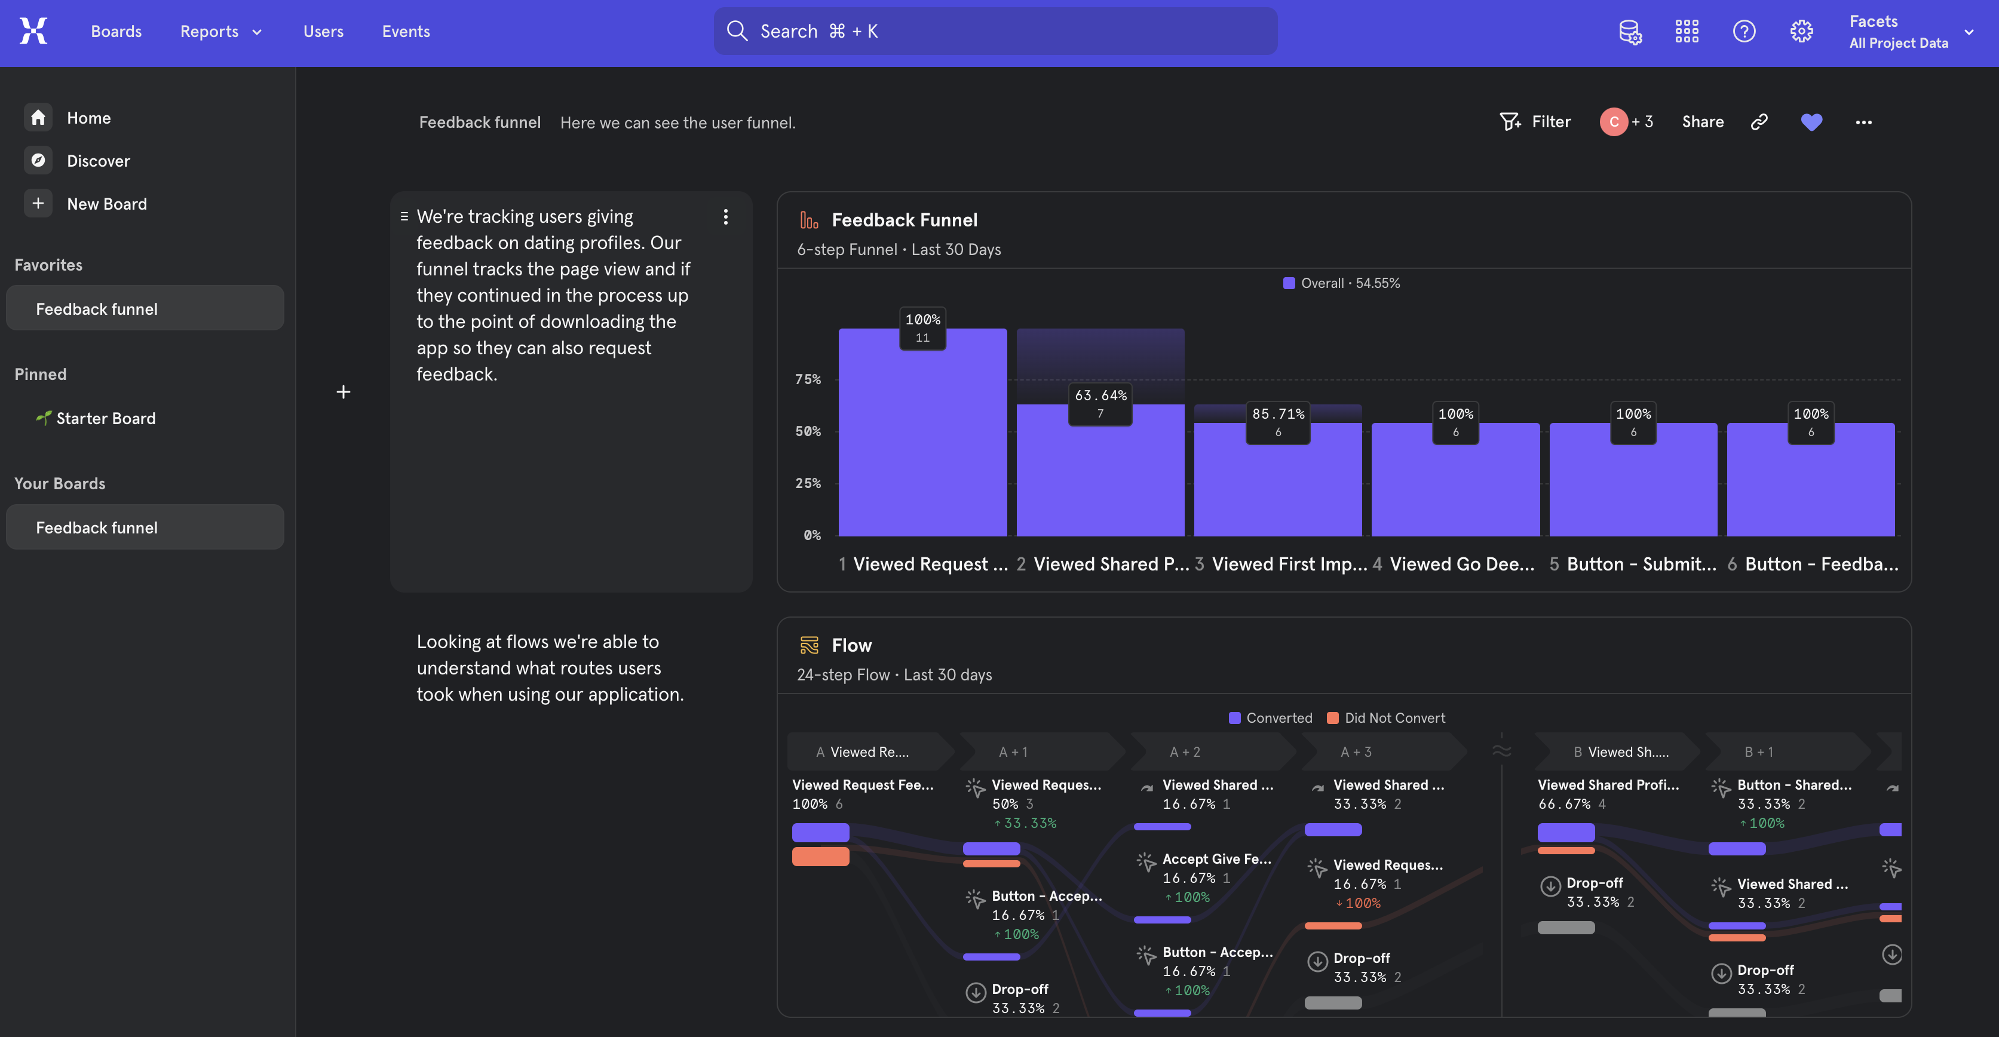Go to the Users tab
This screenshot has height=1037, width=1999.
pos(323,31)
